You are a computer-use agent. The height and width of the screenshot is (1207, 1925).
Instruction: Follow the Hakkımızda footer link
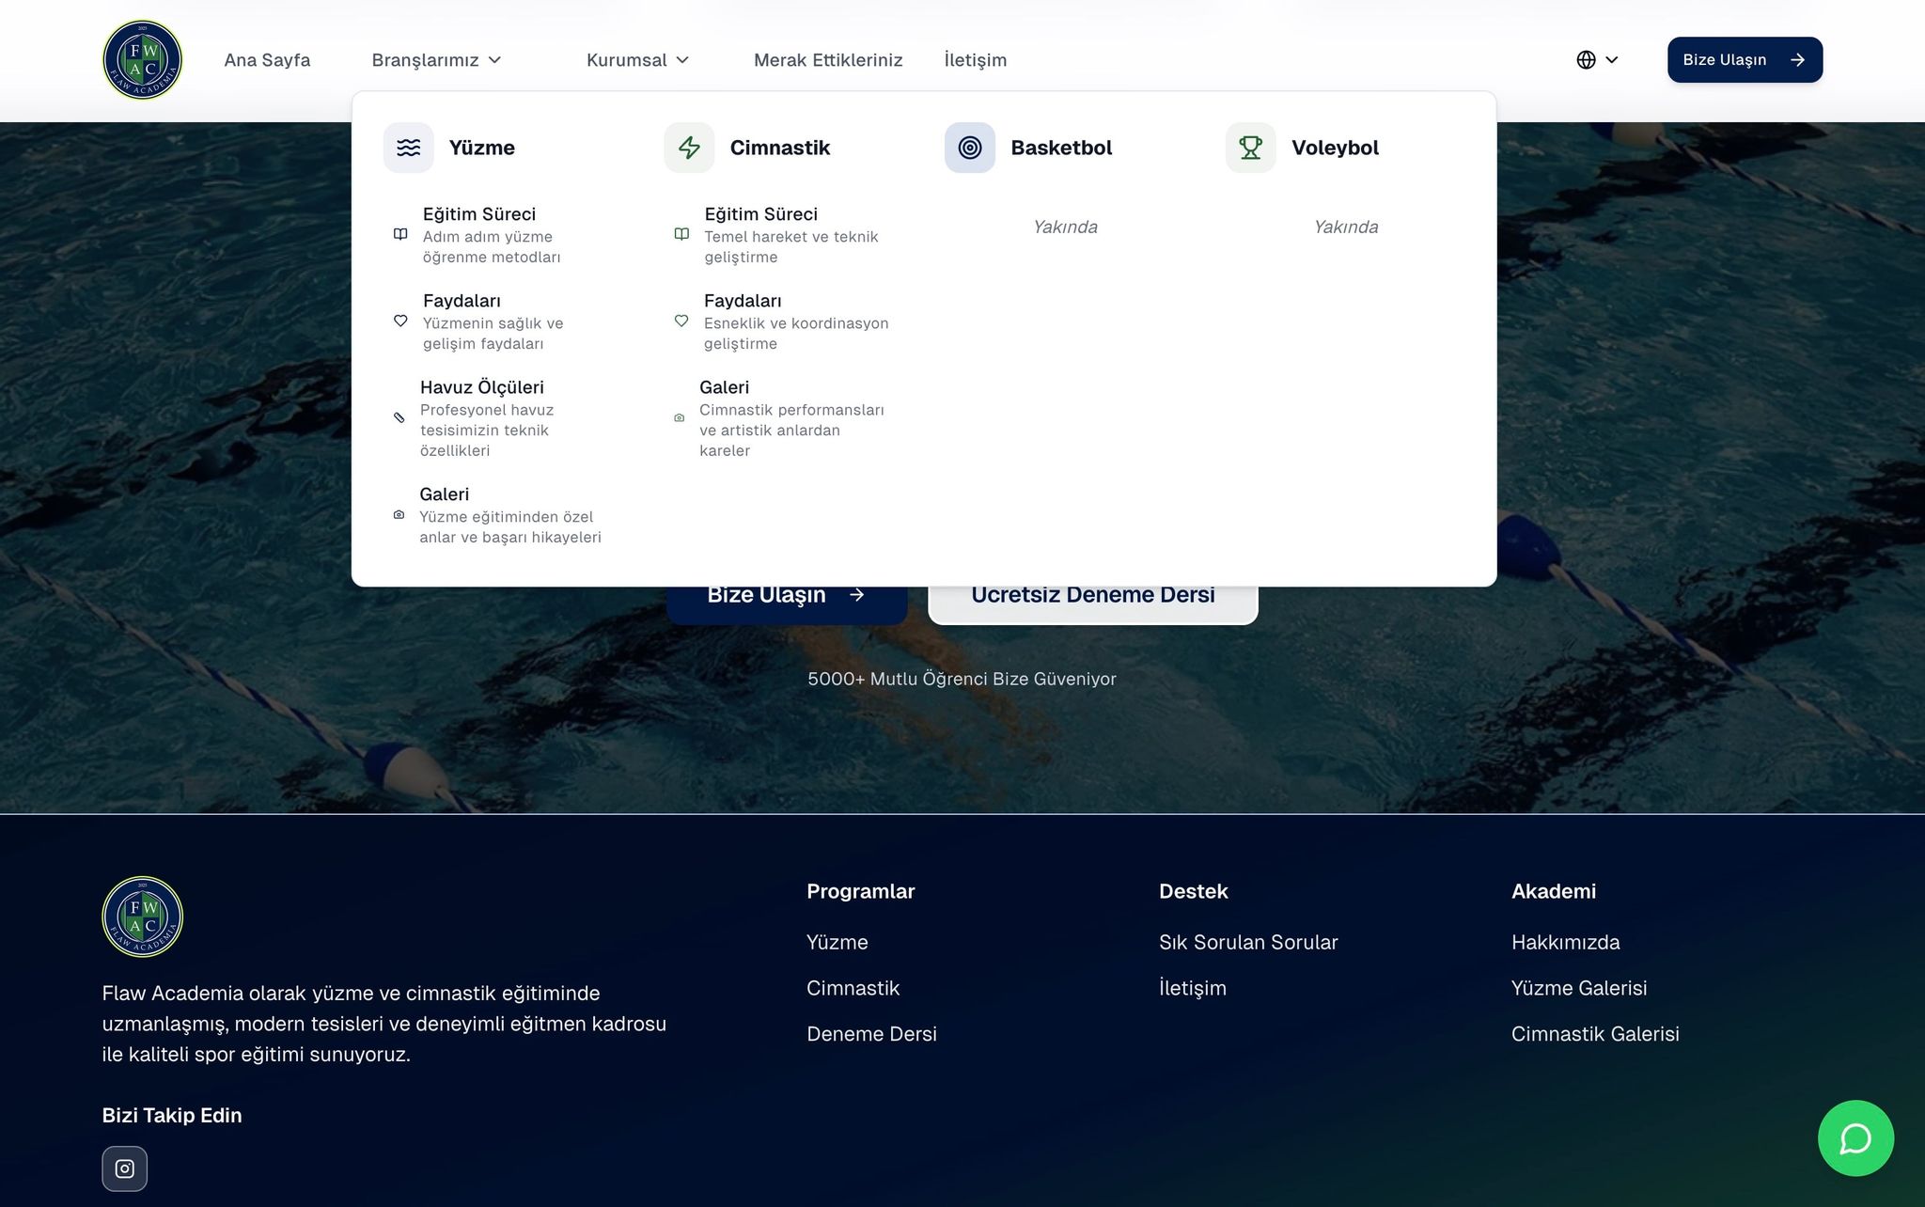tap(1565, 942)
